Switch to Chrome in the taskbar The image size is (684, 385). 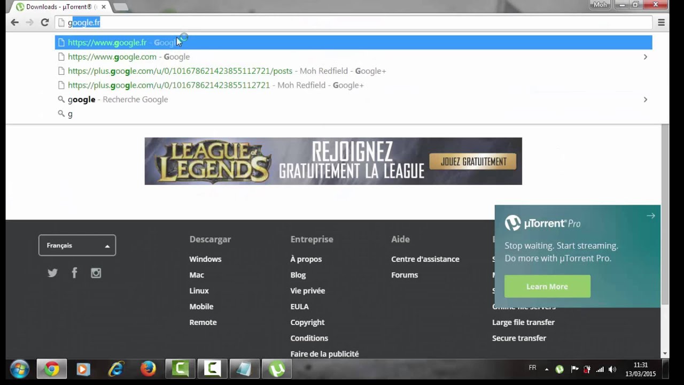pyautogui.click(x=52, y=369)
